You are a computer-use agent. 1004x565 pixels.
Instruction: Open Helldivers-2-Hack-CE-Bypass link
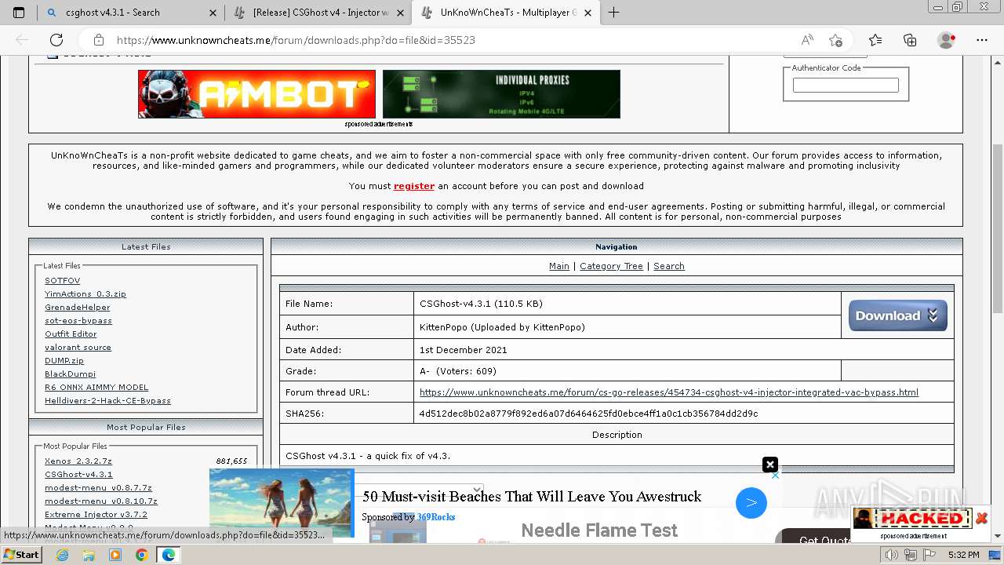click(107, 400)
